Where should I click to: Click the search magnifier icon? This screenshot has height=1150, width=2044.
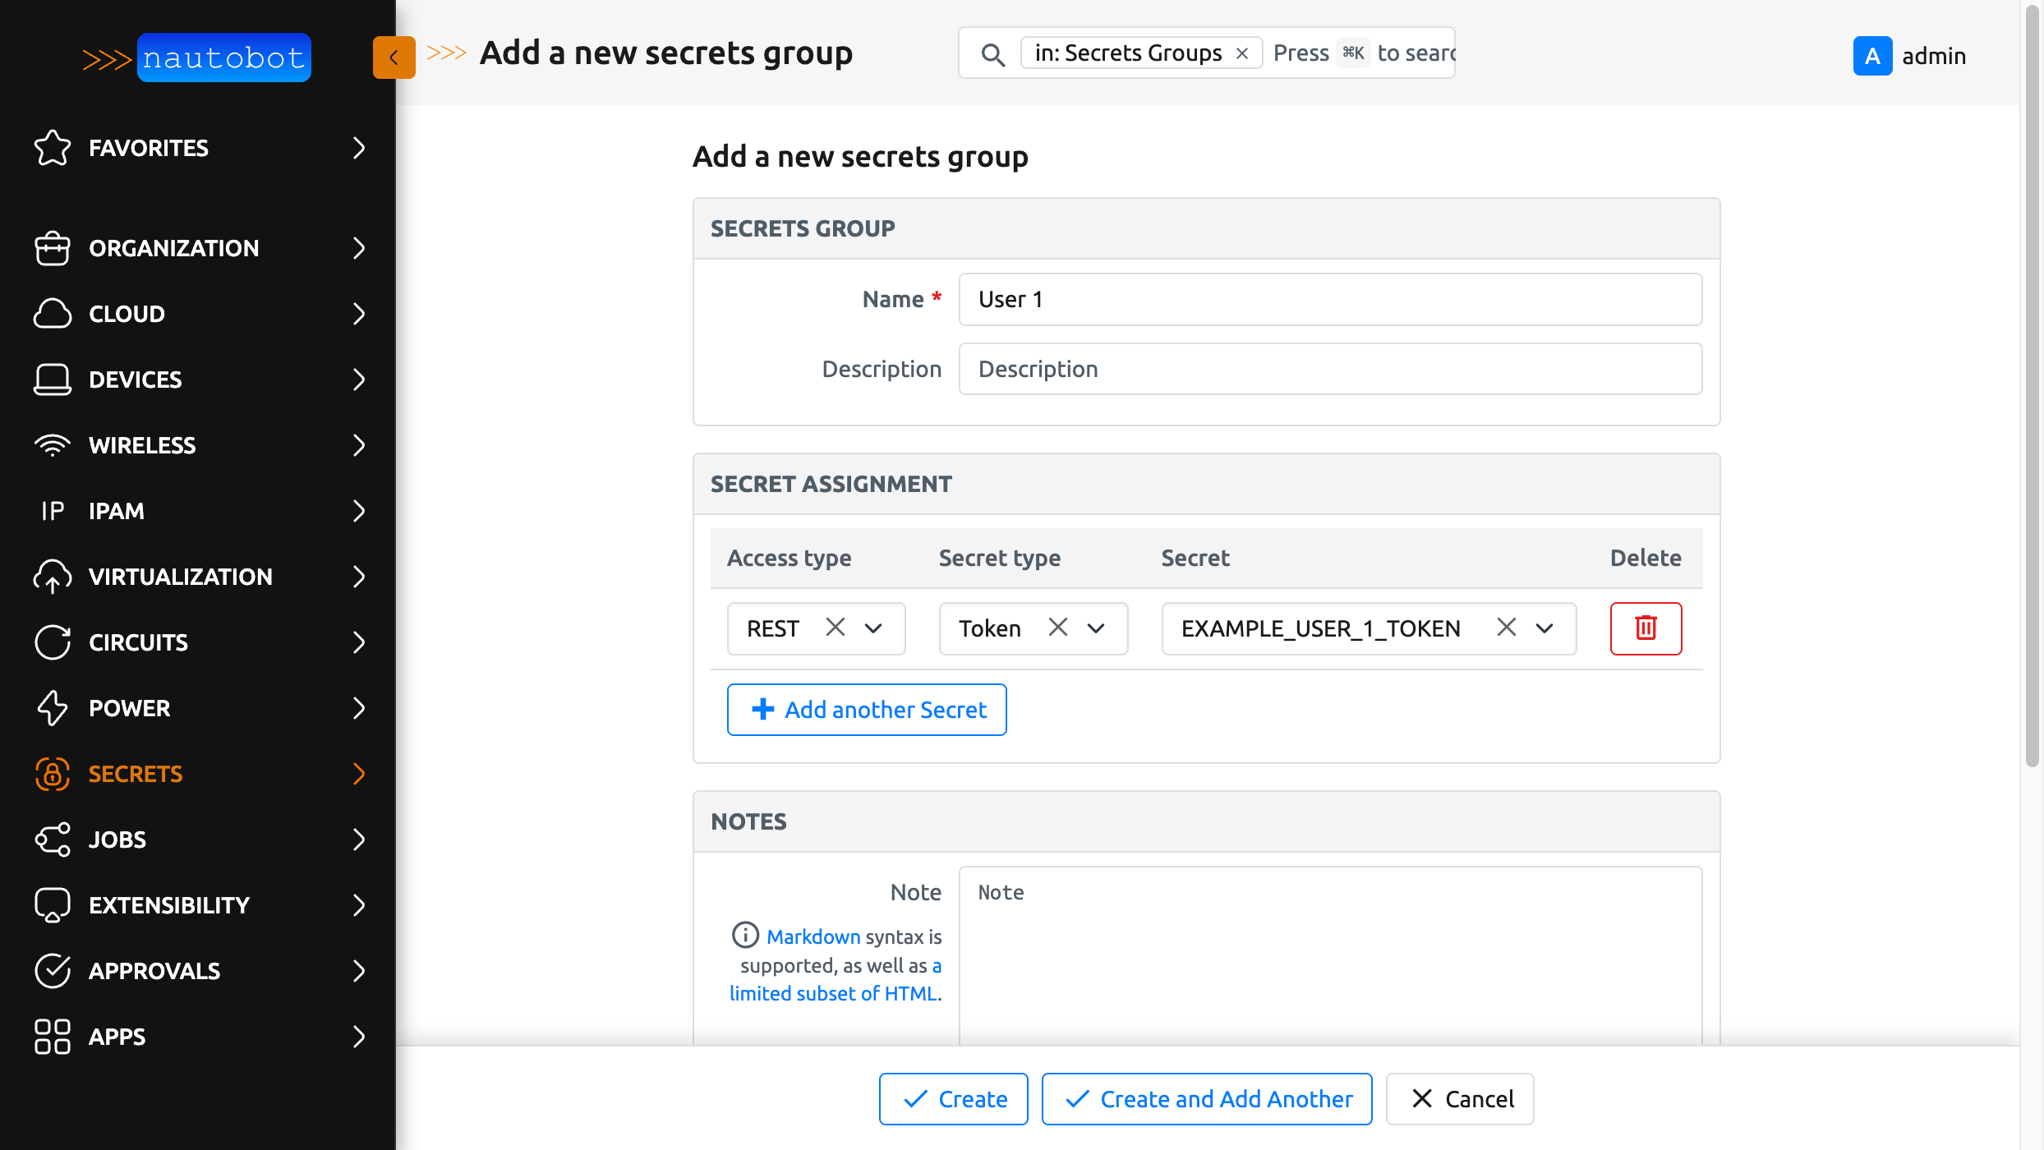click(x=992, y=54)
